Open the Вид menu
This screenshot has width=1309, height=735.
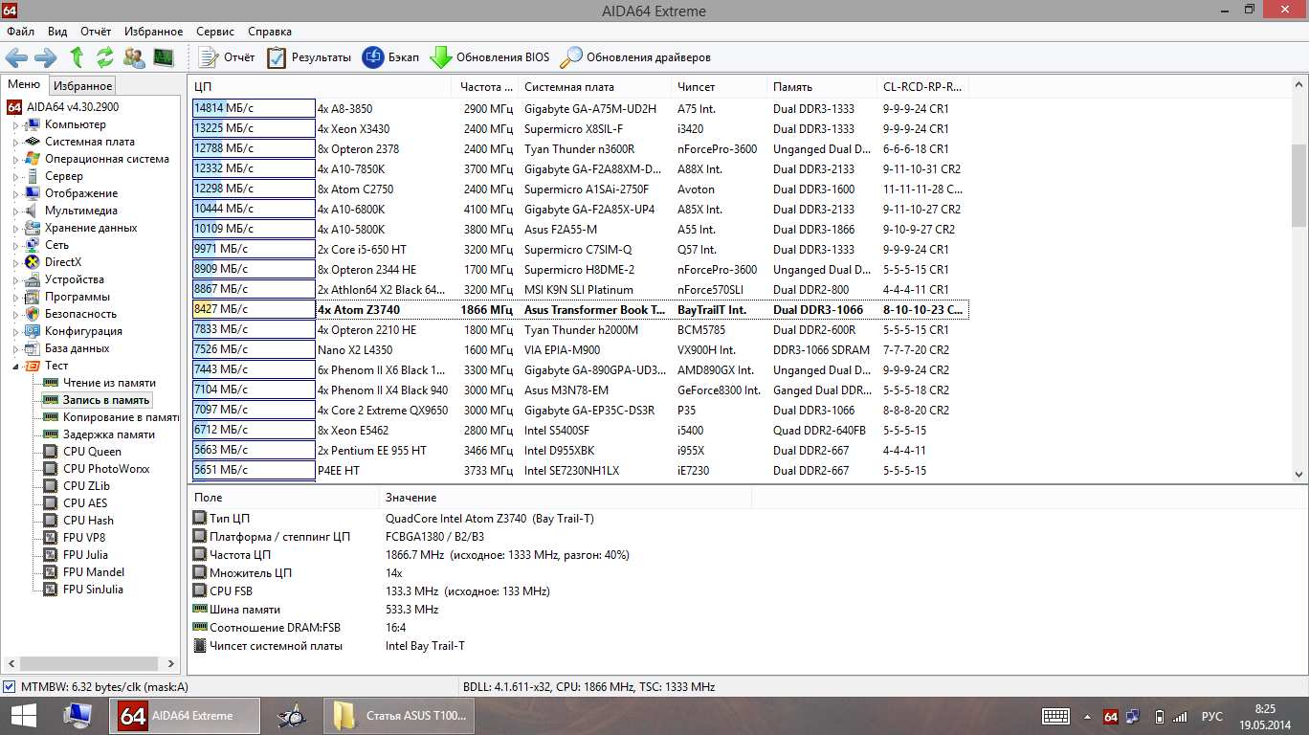coord(57,32)
